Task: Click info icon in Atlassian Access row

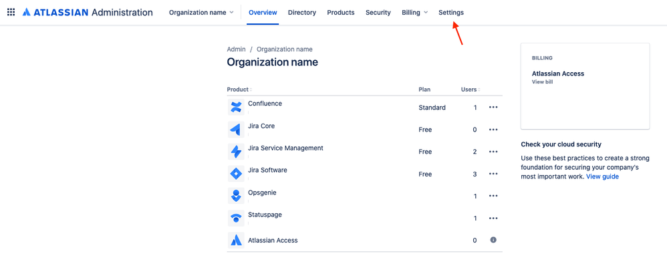Action: pos(493,240)
